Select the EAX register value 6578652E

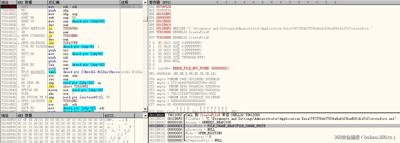(x=162, y=6)
